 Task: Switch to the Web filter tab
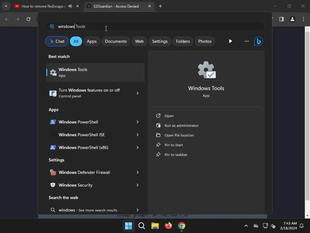click(139, 41)
